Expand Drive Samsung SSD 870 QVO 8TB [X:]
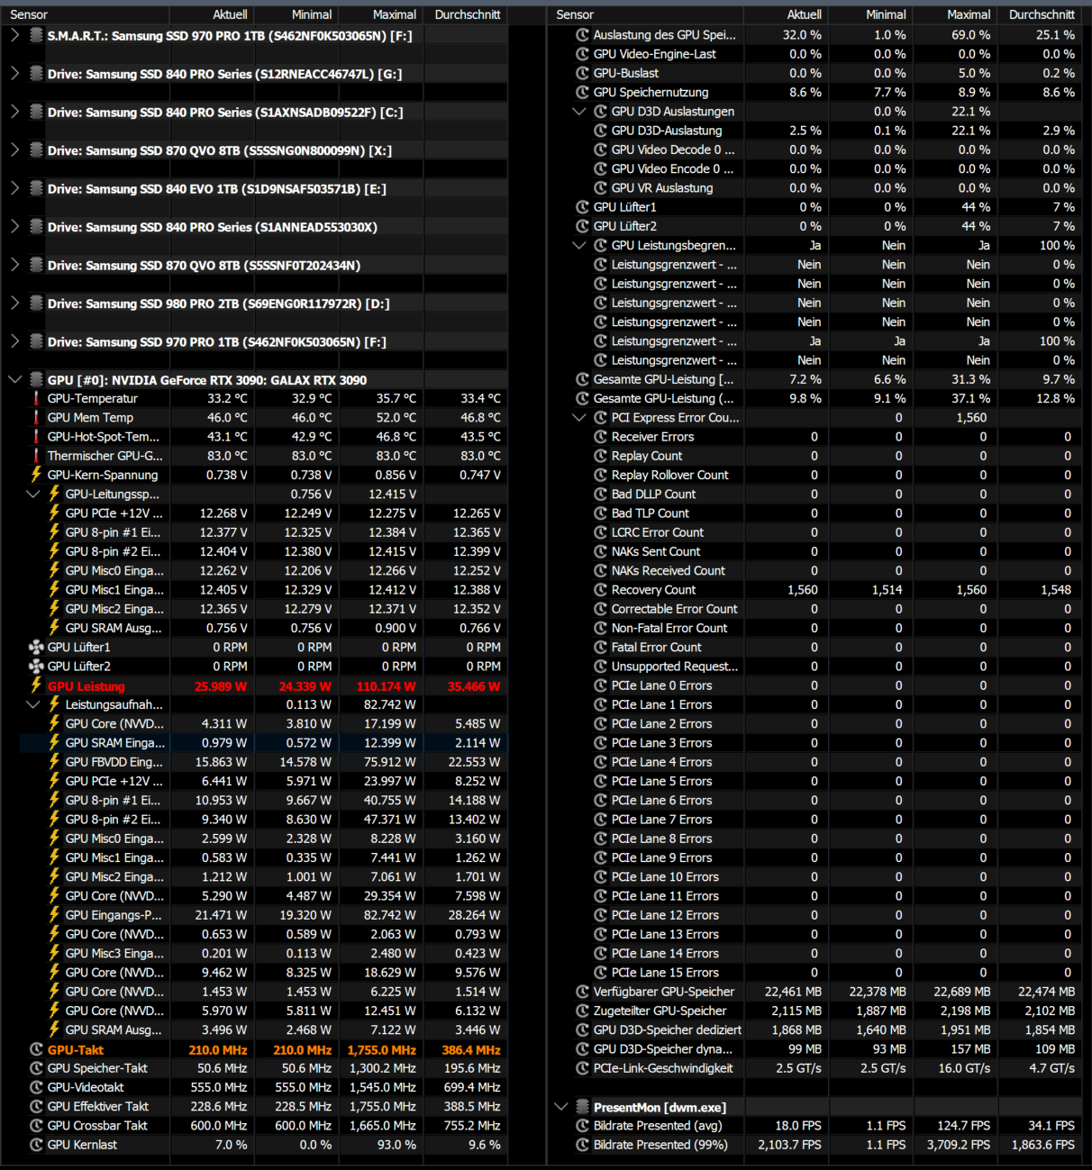This screenshot has width=1092, height=1170. 14,150
